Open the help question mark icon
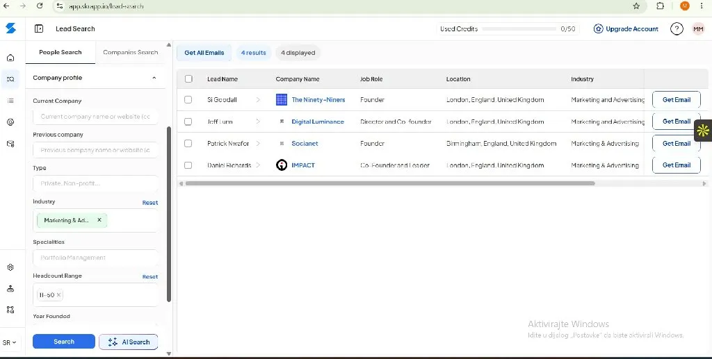 [x=677, y=29]
